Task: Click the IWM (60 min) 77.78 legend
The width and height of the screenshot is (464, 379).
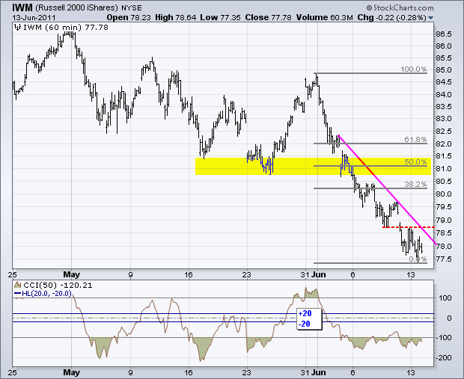Action: [66, 28]
